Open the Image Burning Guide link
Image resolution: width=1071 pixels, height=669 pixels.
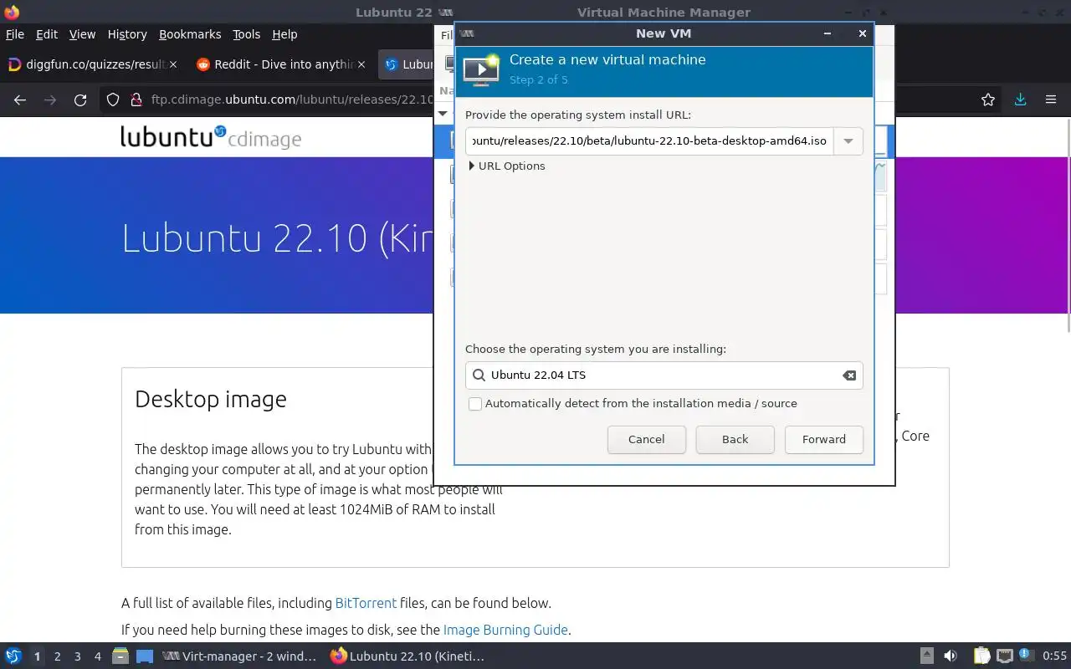click(505, 630)
